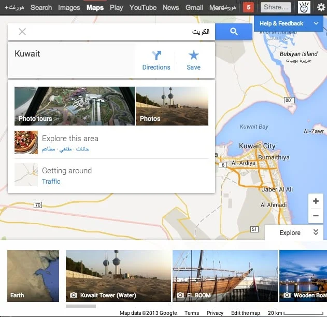Screen dimensions: 327x317
Task: Click the Al-Ardiya map label
Action: [244, 163]
